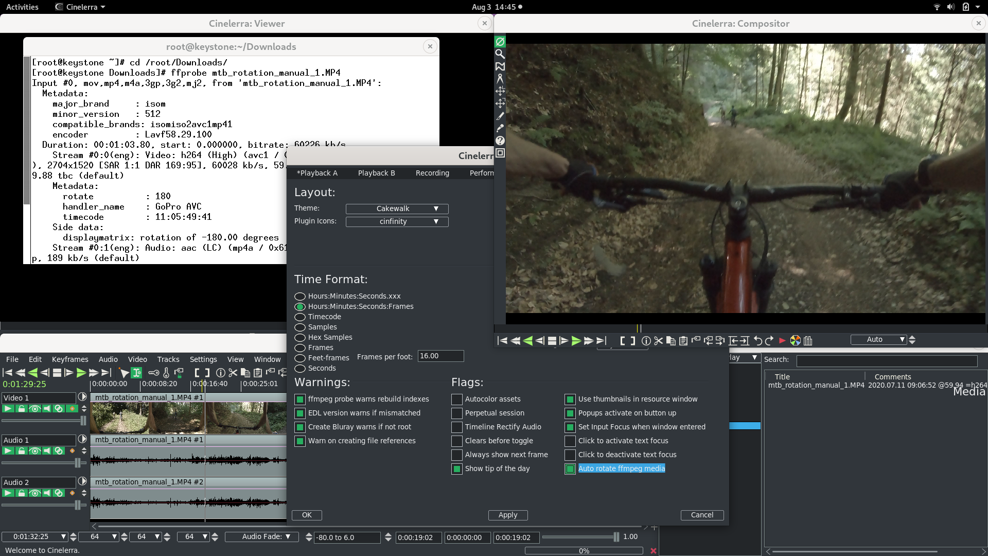Enable the Perpetual session checkbox
The image size is (988, 556).
point(456,413)
